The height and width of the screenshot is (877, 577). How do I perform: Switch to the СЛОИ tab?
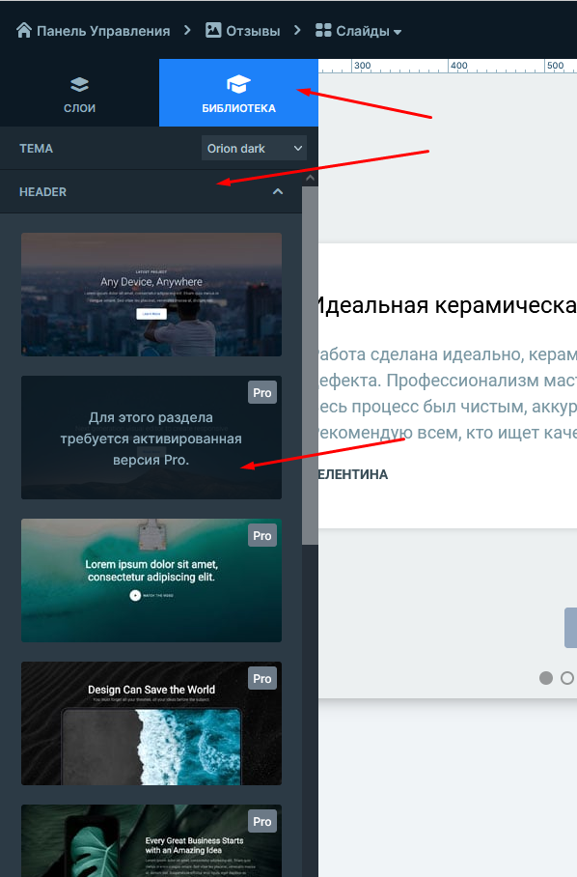tap(79, 93)
